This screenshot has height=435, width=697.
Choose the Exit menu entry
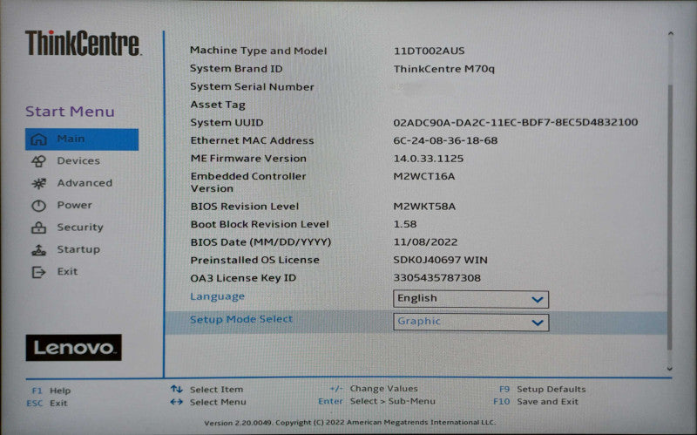click(x=67, y=271)
